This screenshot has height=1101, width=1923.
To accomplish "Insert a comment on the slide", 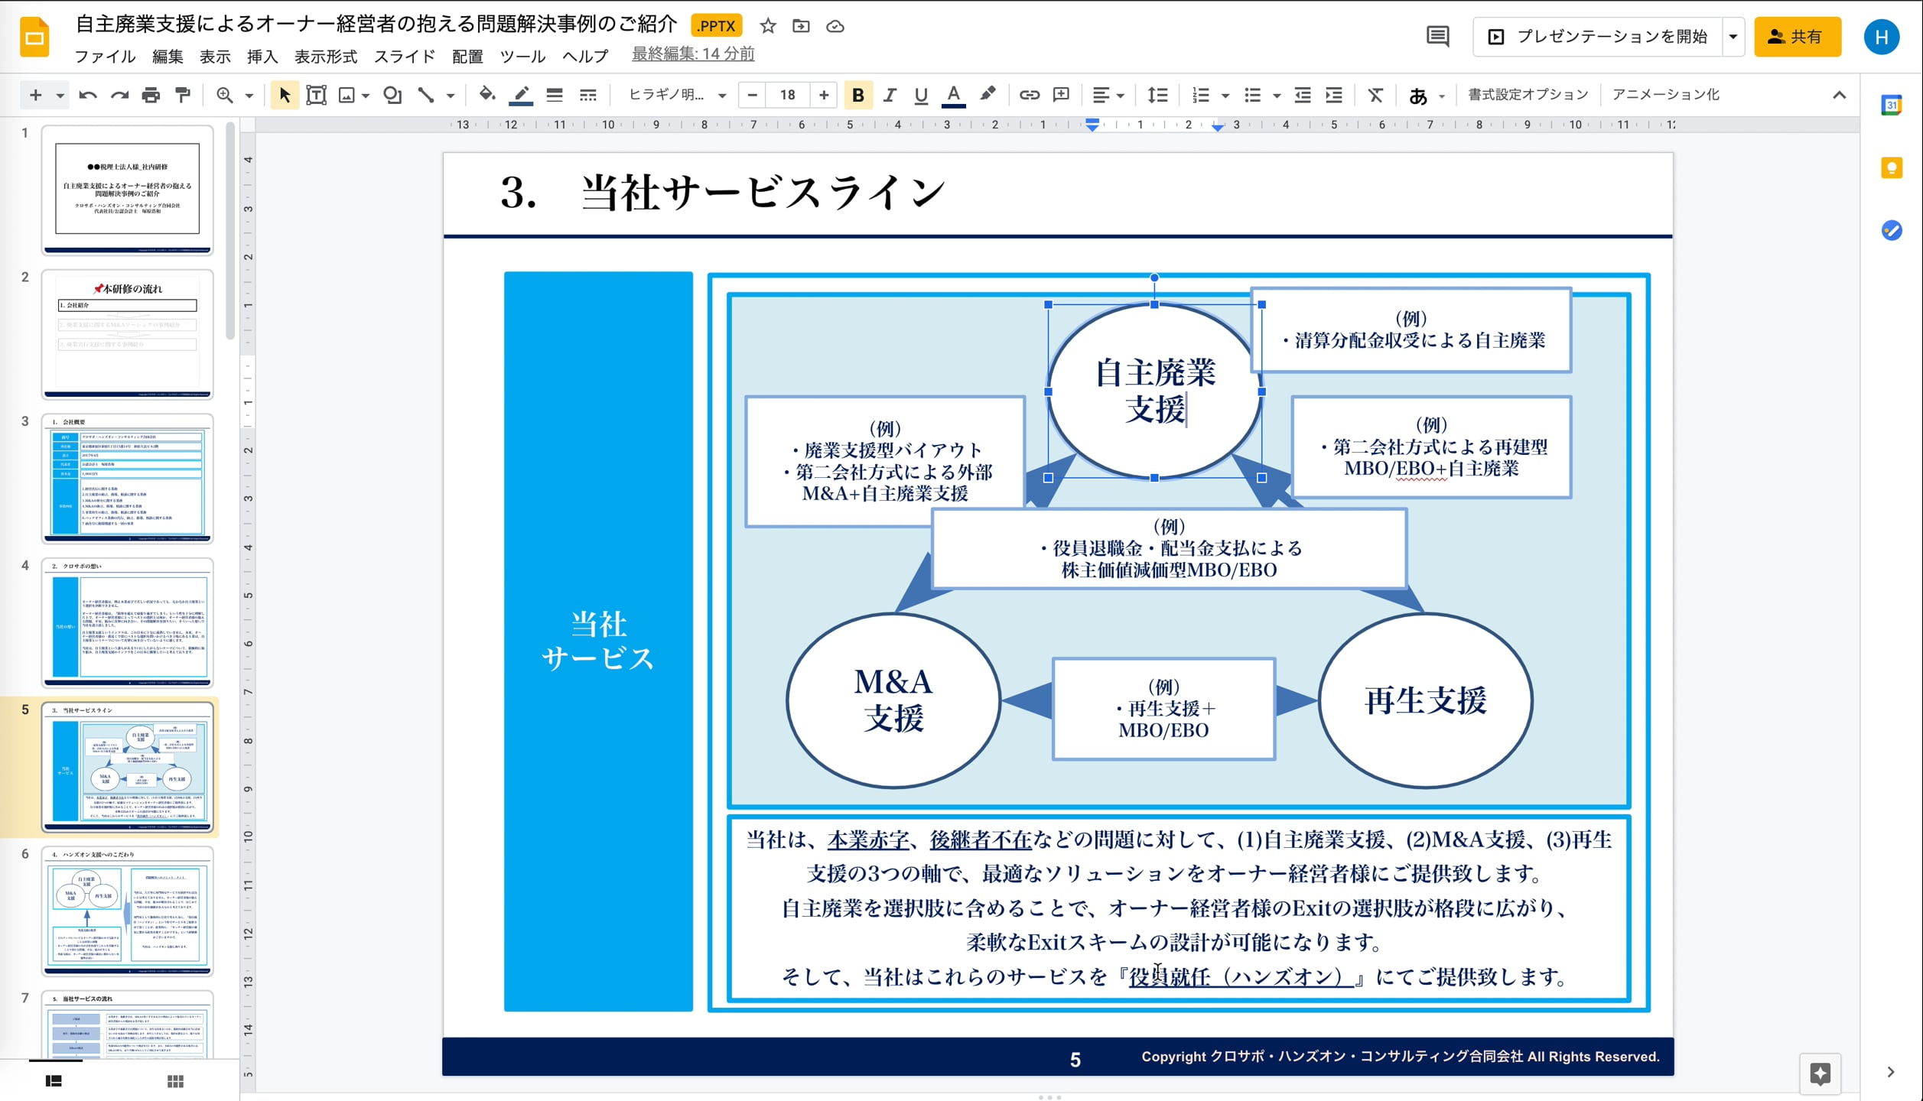I will (1062, 95).
